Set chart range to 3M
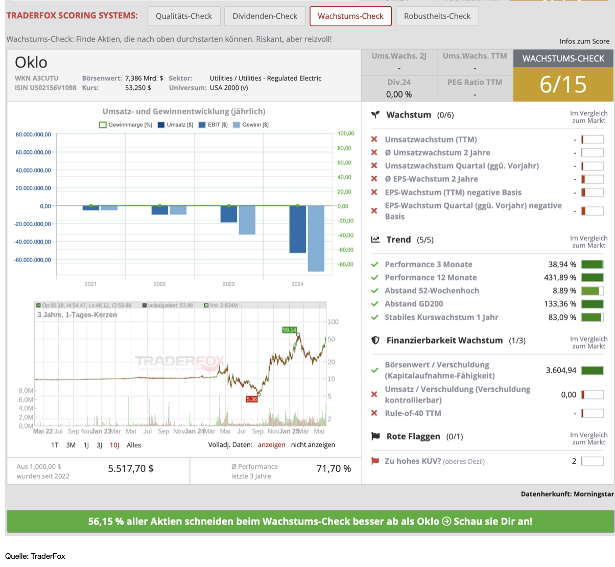 (71, 445)
